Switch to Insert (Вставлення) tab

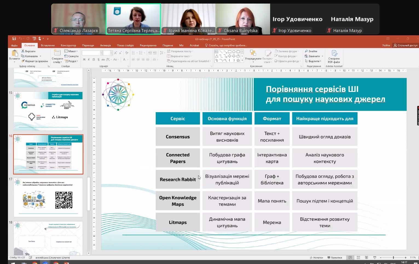pos(48,45)
